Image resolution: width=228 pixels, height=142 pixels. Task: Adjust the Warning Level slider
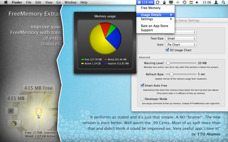168,63
